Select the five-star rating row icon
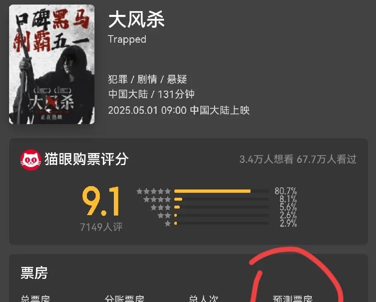Viewport: 376px width, 302px height. pyautogui.click(x=154, y=192)
